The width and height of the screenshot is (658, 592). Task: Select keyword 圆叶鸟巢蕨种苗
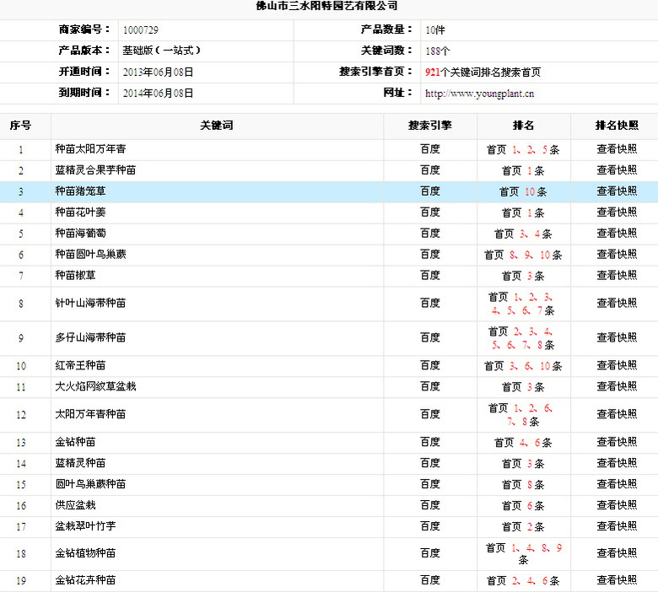pos(90,484)
